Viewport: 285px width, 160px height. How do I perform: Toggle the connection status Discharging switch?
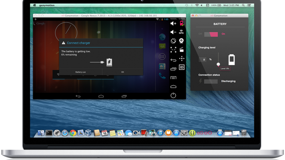tap(211, 81)
